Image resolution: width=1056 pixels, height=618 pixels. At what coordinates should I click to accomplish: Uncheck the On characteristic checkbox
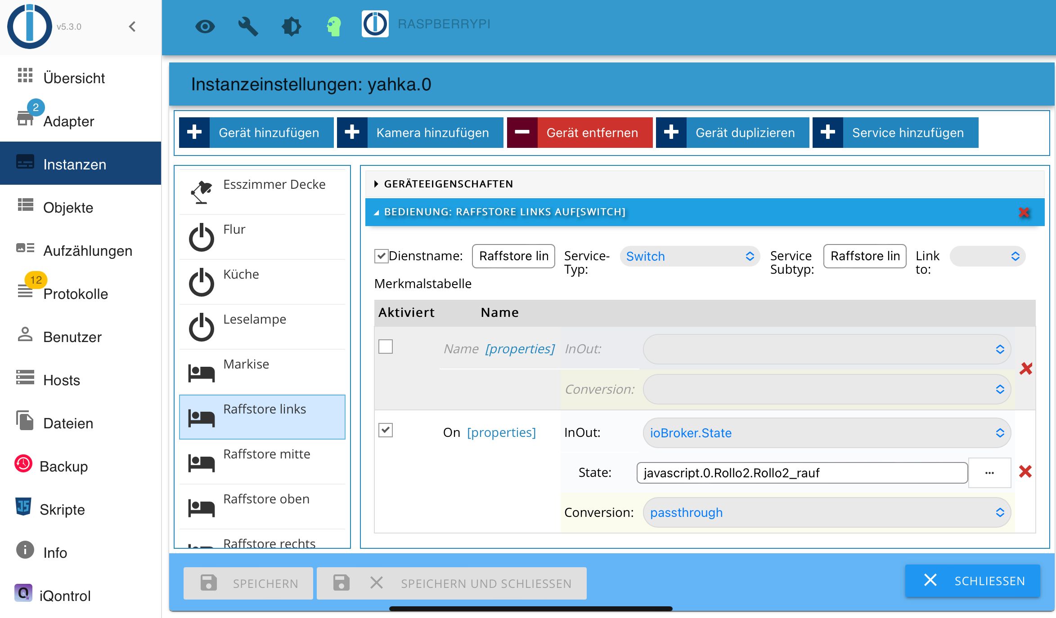pyautogui.click(x=386, y=430)
